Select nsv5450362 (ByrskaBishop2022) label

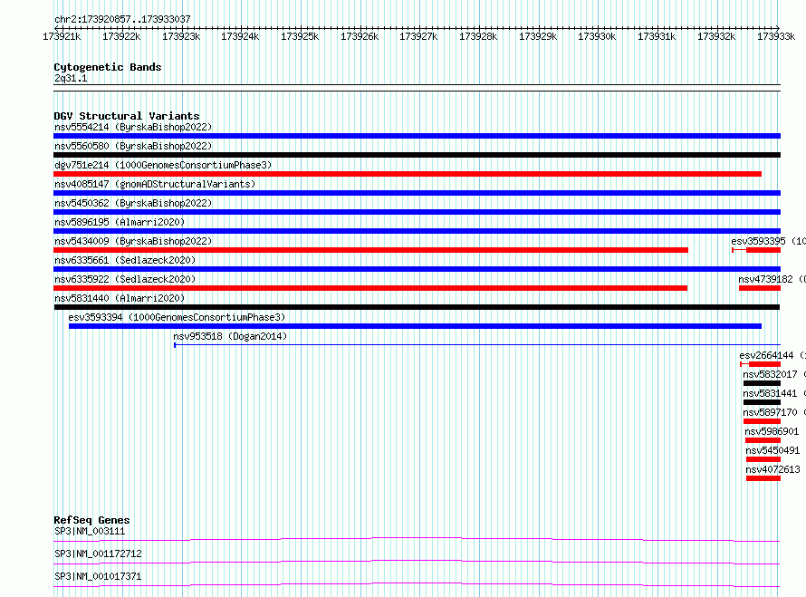[133, 203]
